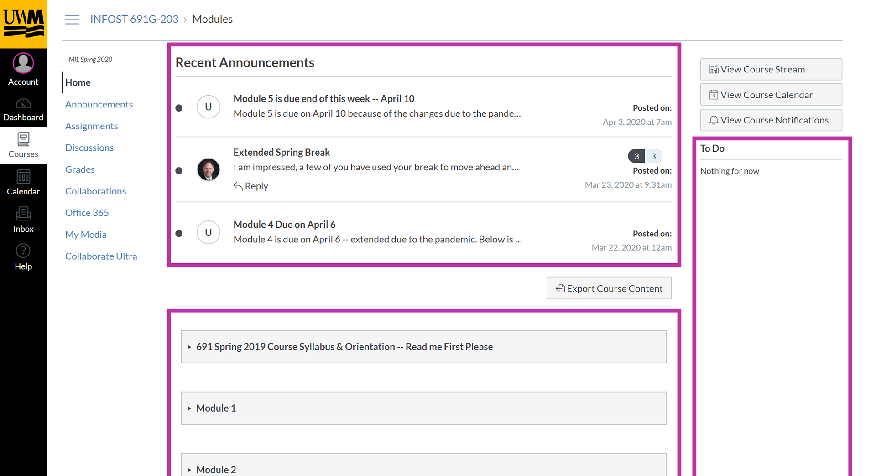Click the MIL Sprng 2020 term label

pyautogui.click(x=90, y=60)
